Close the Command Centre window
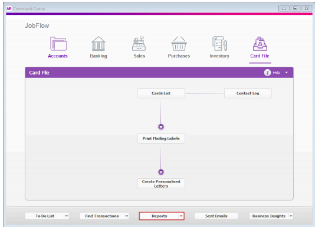The height and width of the screenshot is (227, 315). (x=307, y=8)
